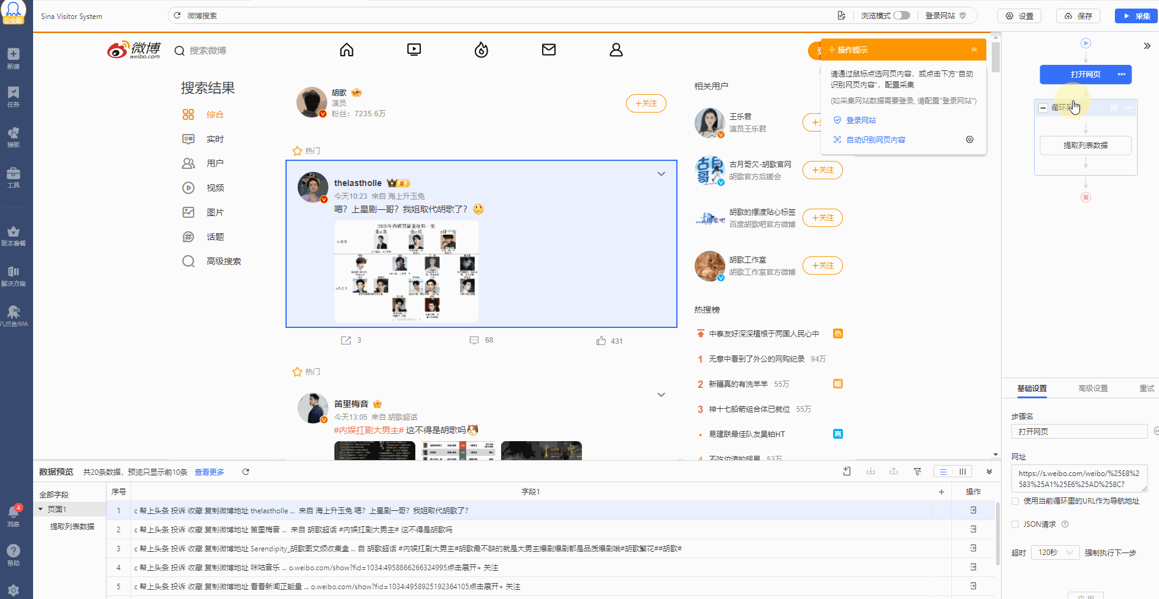
Task: Open settings gear in 操作提示 panel
Action: (970, 140)
